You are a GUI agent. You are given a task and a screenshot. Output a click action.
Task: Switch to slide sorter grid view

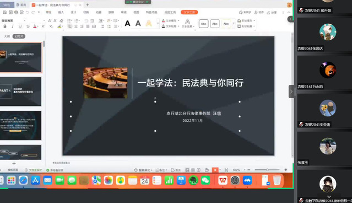[193, 170]
